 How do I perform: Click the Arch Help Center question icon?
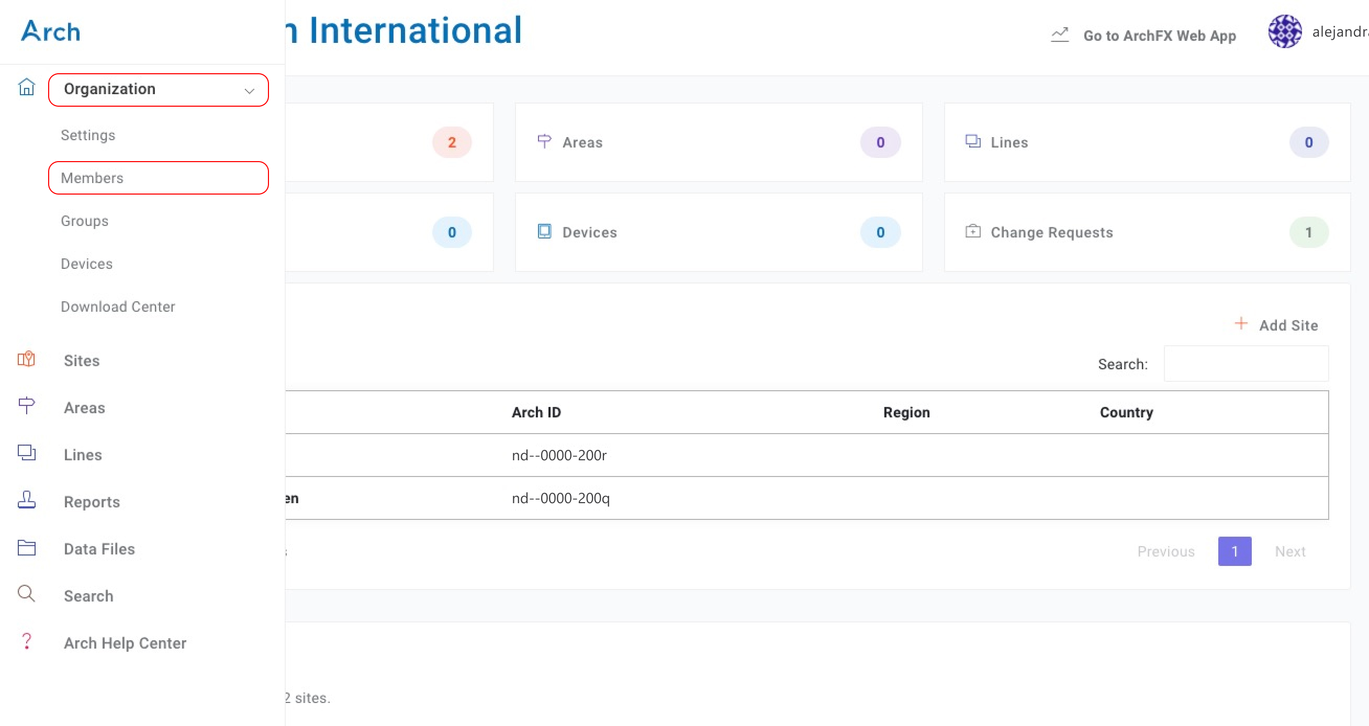click(x=26, y=641)
